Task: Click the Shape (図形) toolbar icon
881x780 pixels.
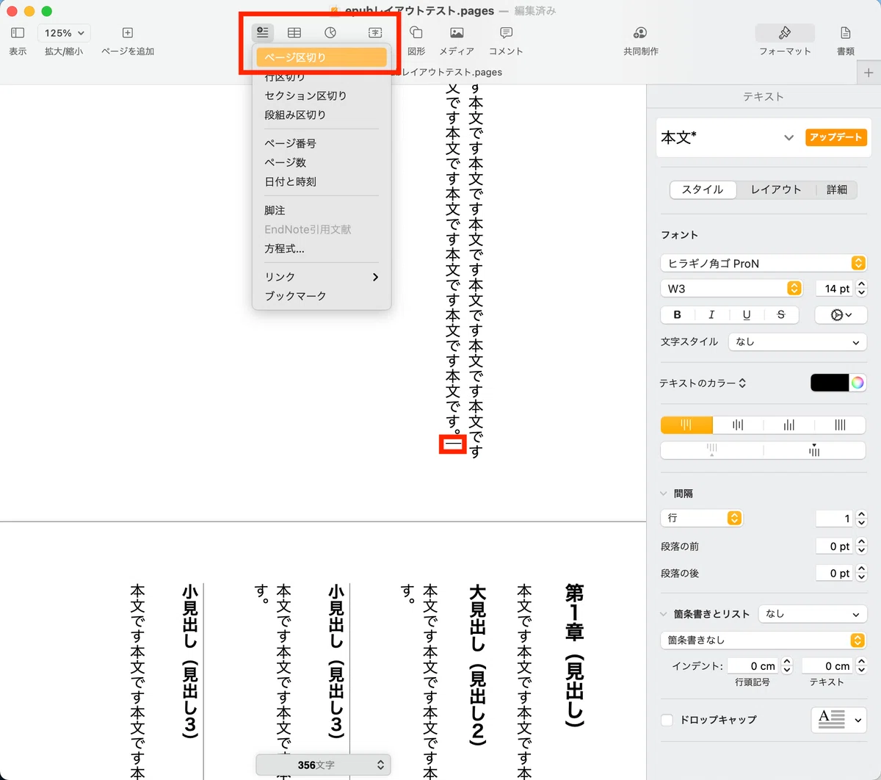Action: 416,32
